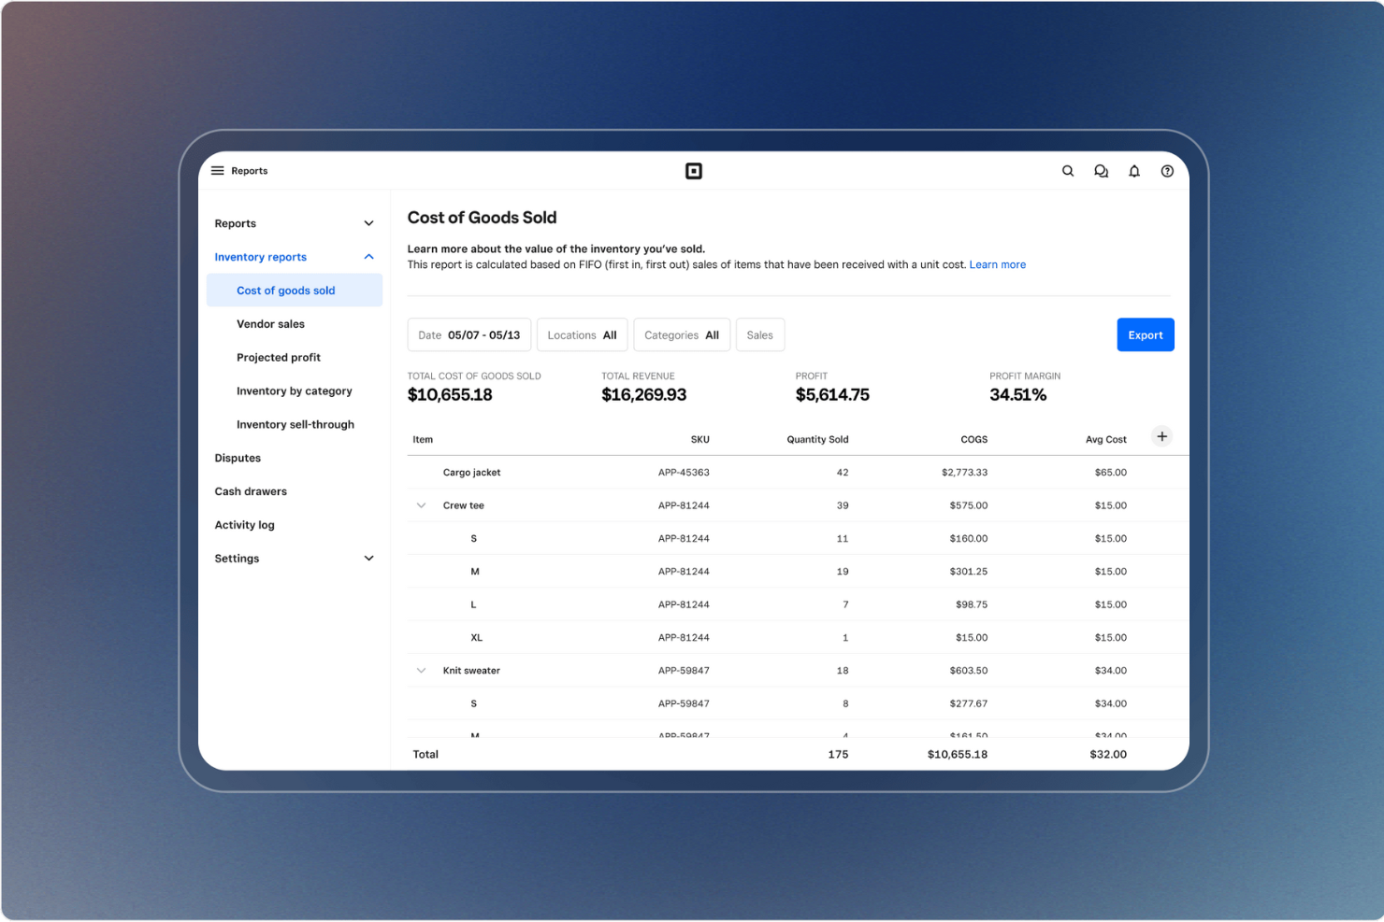Select Vendor sales in the sidebar
Image resolution: width=1384 pixels, height=922 pixels.
click(270, 323)
